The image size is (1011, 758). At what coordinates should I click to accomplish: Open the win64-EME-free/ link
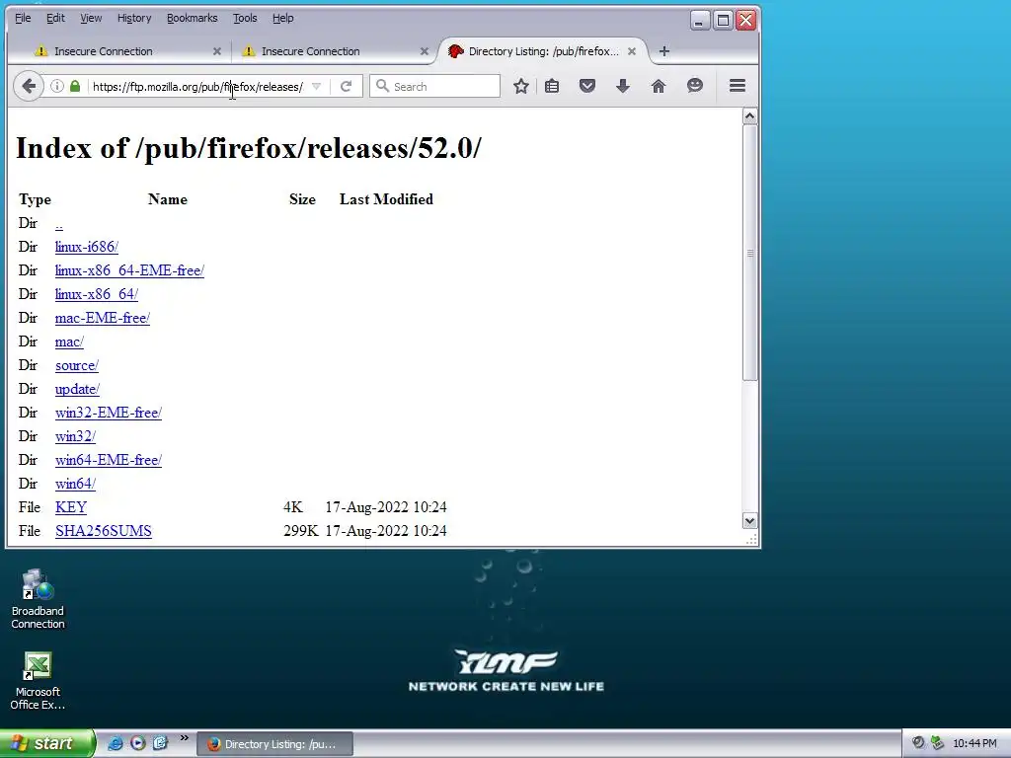click(109, 460)
